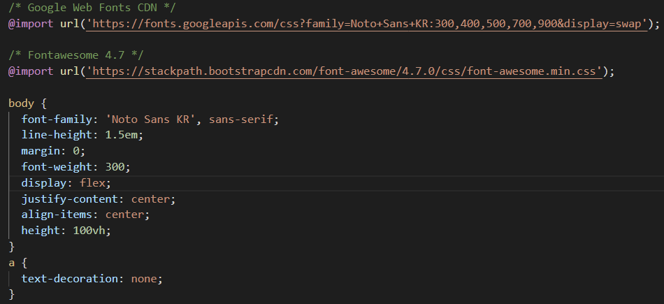Click the second @import keyword

click(31, 71)
